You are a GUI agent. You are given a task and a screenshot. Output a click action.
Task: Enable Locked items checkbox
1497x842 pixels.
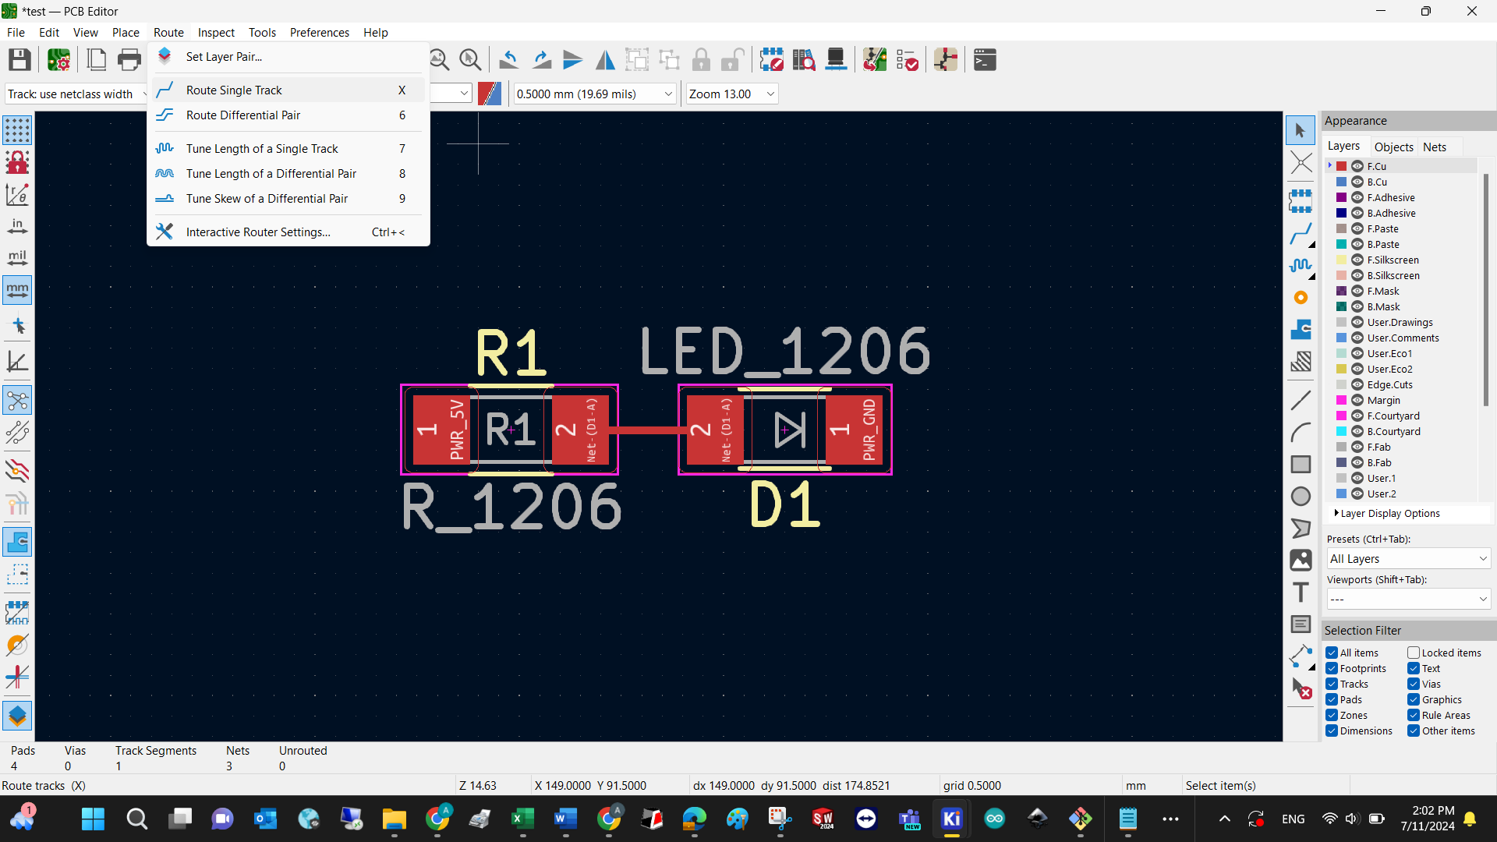[1413, 653]
